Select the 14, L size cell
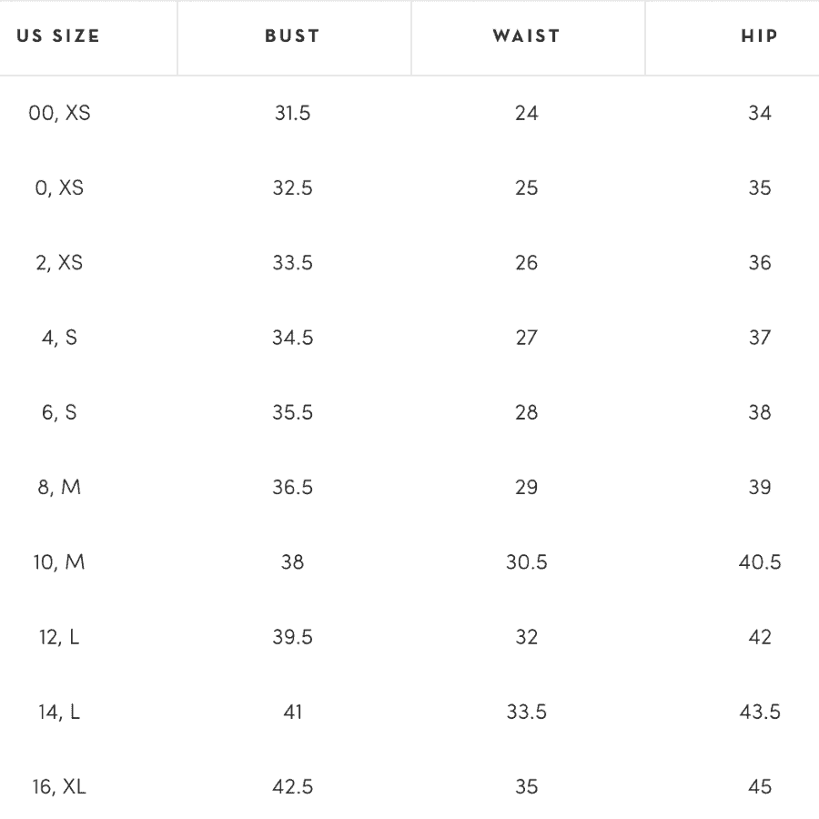819x819 pixels. click(x=59, y=712)
